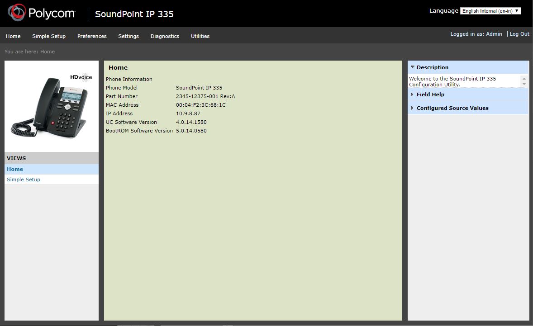Open the Utilities menu
533x326 pixels.
pos(200,36)
